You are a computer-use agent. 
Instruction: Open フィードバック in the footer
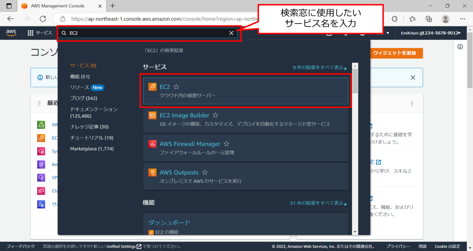(x=20, y=246)
